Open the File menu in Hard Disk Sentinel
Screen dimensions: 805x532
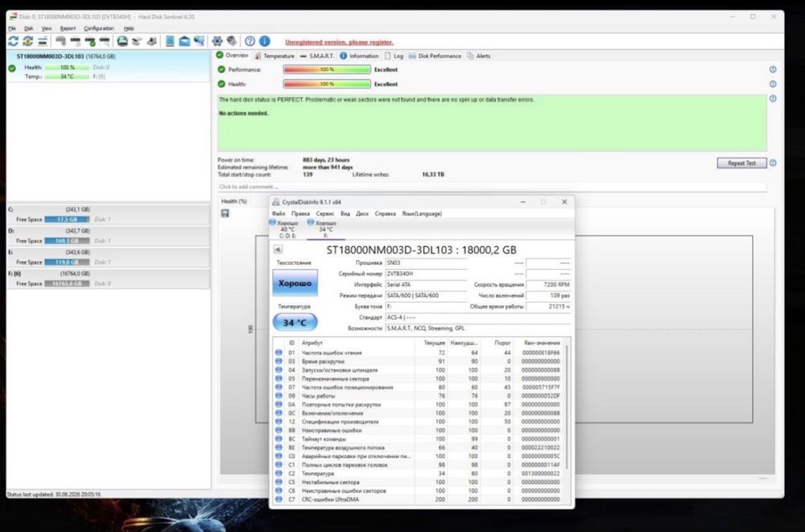tap(12, 29)
